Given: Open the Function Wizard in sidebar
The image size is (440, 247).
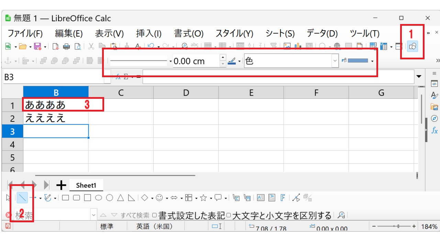Looking at the screenshot, I should click(434, 130).
